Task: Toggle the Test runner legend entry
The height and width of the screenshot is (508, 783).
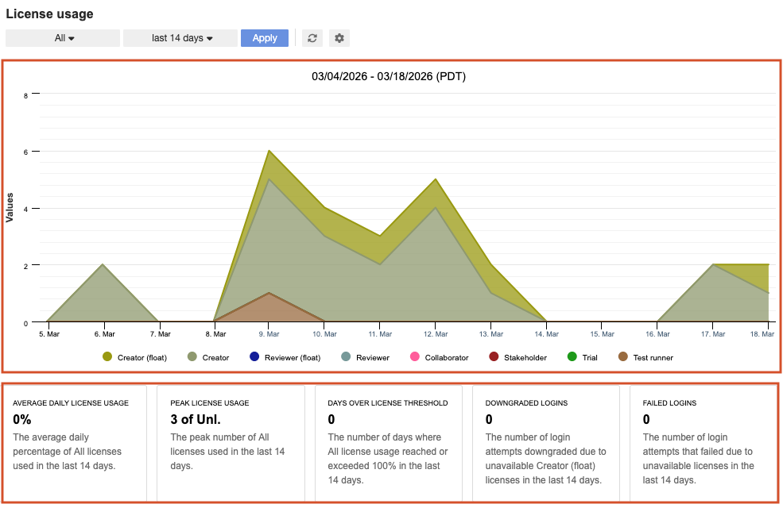Action: pyautogui.click(x=645, y=358)
